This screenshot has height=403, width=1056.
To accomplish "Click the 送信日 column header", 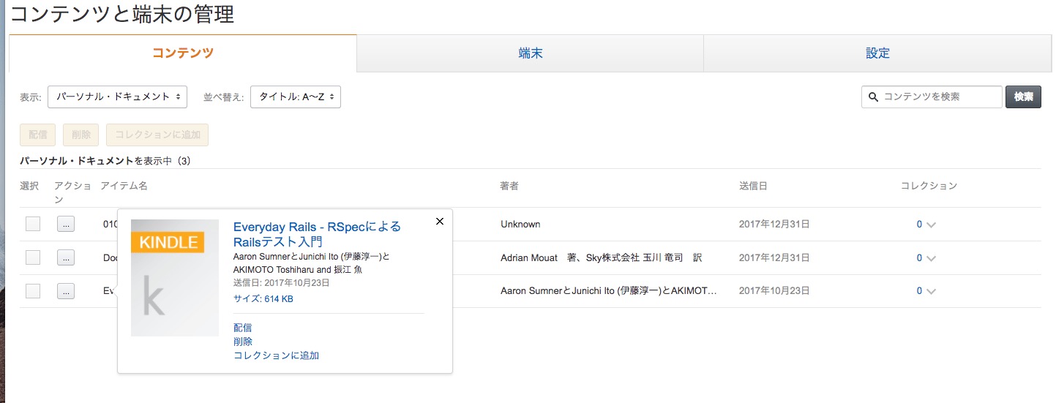I will [x=753, y=186].
